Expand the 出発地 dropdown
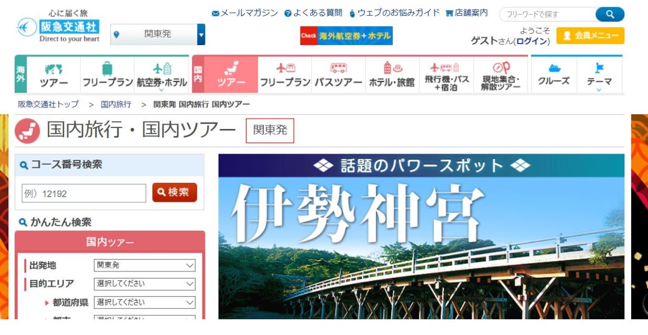The image size is (648, 335). tap(144, 265)
